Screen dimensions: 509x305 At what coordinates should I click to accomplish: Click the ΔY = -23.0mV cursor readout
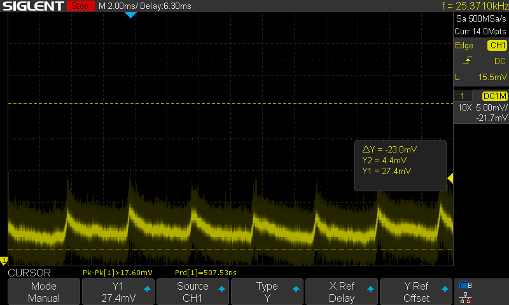[x=389, y=149]
